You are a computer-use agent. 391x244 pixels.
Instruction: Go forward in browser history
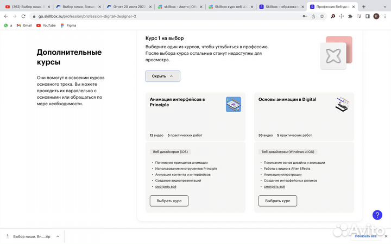click(x=15, y=16)
